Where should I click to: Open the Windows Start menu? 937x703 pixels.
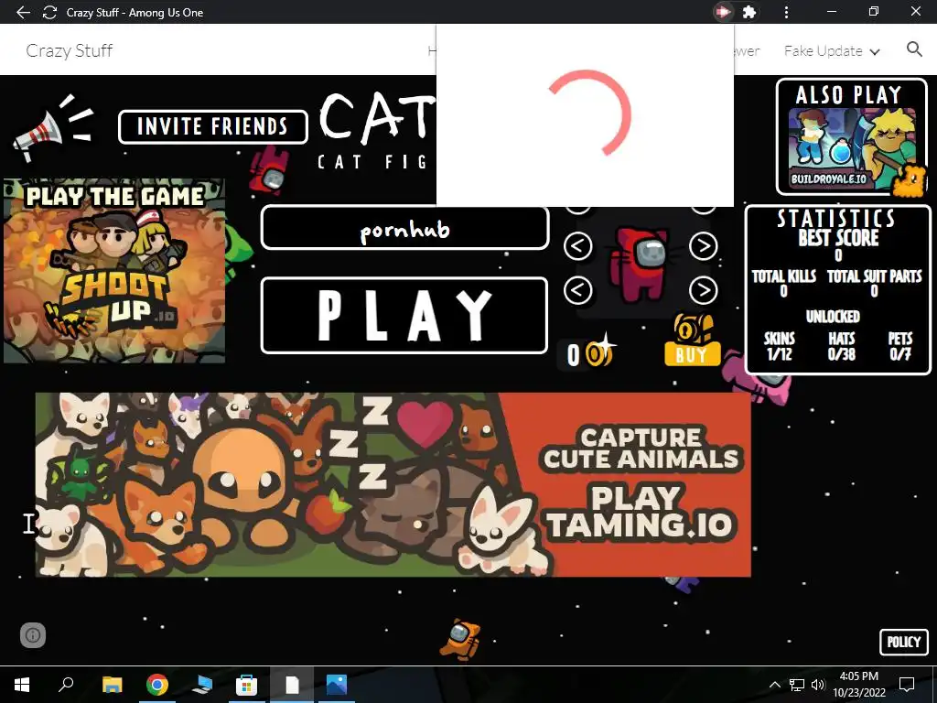click(x=22, y=685)
